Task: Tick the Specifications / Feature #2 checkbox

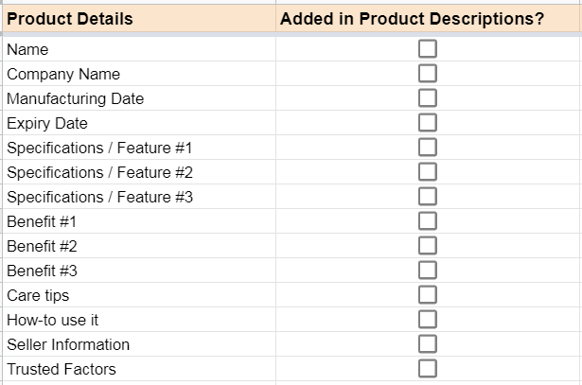Action: point(428,172)
